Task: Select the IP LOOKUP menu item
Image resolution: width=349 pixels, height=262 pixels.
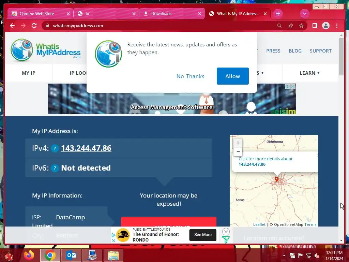Action: (78, 73)
